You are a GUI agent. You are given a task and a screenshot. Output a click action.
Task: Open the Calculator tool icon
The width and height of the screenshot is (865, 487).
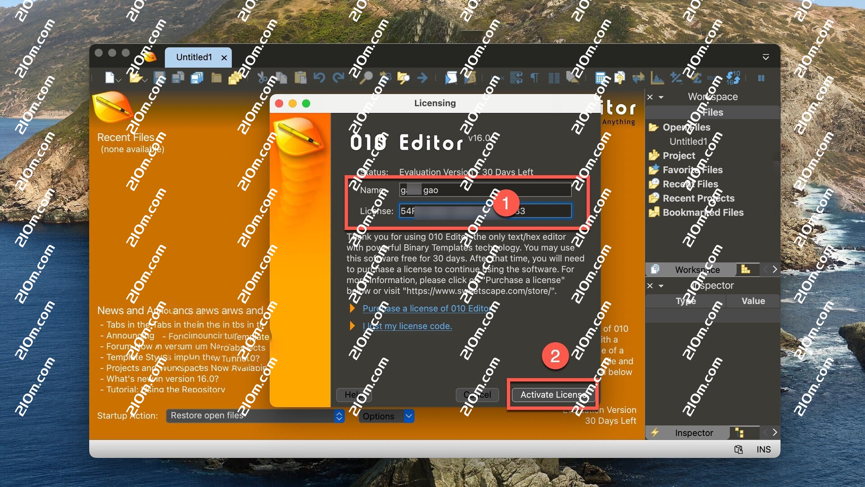click(x=600, y=78)
